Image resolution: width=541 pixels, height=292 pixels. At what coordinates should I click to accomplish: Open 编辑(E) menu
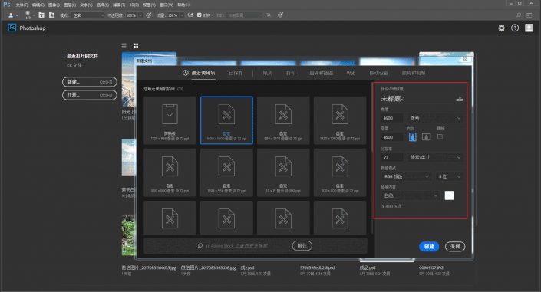38,5
